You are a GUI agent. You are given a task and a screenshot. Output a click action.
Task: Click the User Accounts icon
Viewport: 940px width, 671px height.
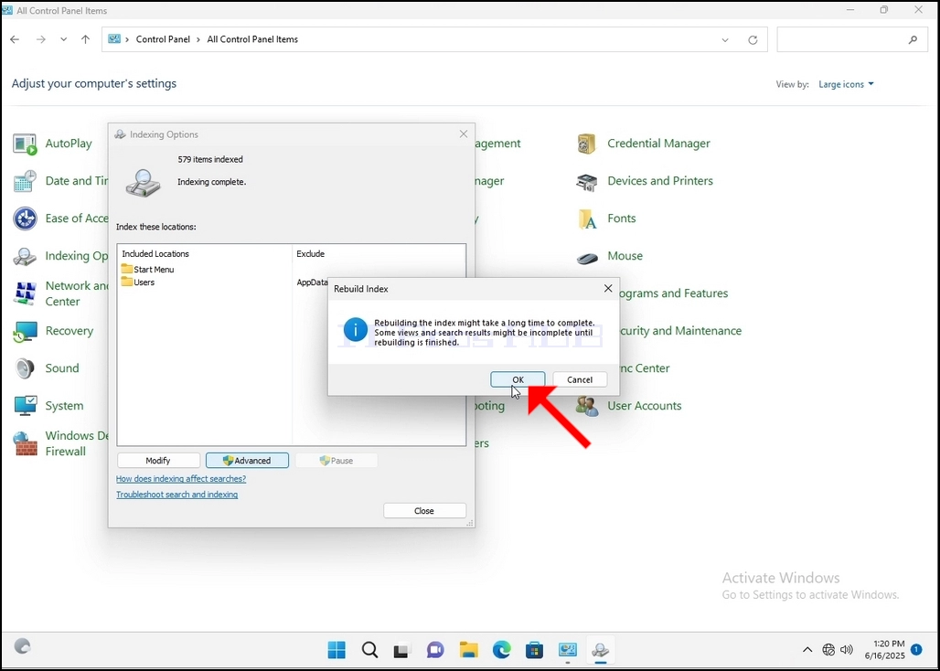(x=587, y=406)
